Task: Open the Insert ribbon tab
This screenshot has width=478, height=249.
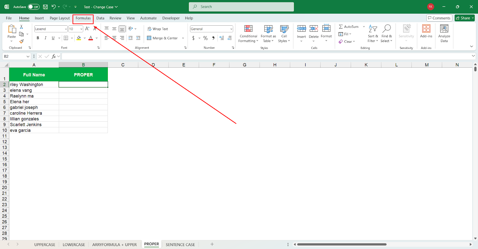Action: coord(39,18)
